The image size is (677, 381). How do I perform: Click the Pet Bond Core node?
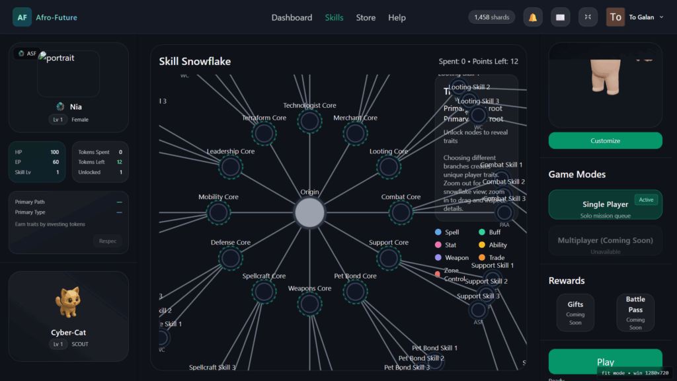point(355,292)
